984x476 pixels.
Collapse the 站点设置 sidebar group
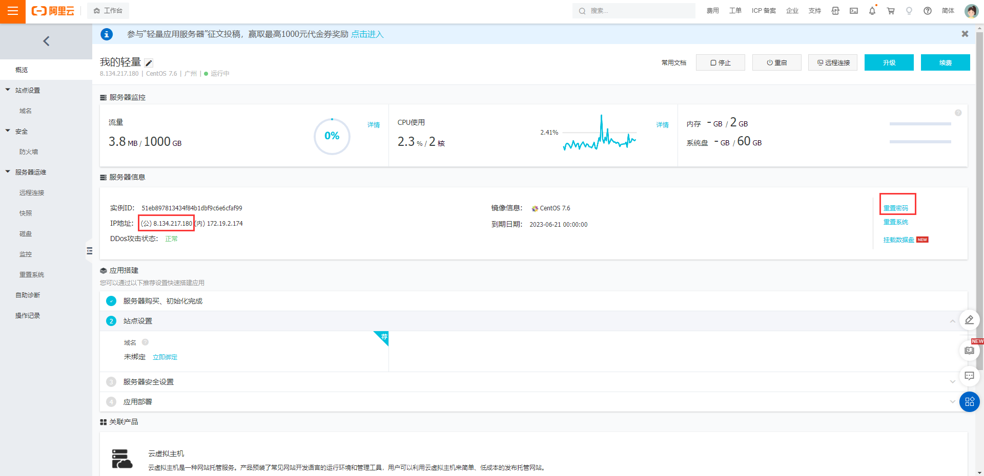[x=8, y=90]
